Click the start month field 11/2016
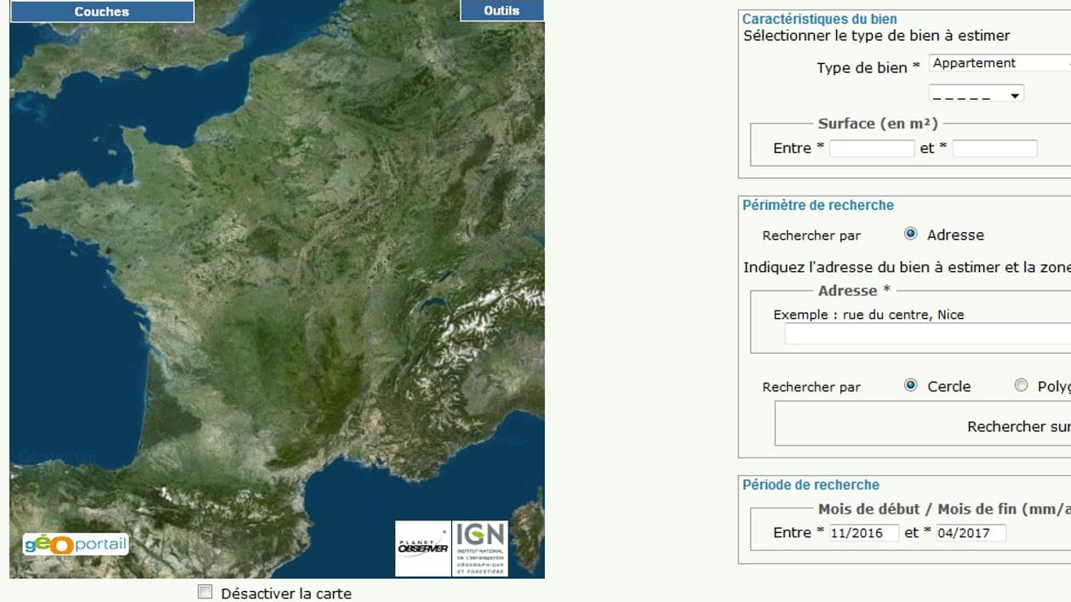The width and height of the screenshot is (1071, 602). 864,533
